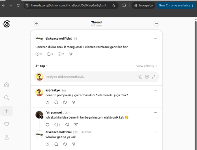Repost the main diskoncomofficial post

pyautogui.click(x=61, y=54)
